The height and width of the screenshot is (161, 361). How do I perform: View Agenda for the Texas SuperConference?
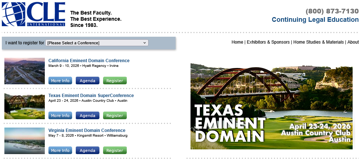tap(87, 116)
